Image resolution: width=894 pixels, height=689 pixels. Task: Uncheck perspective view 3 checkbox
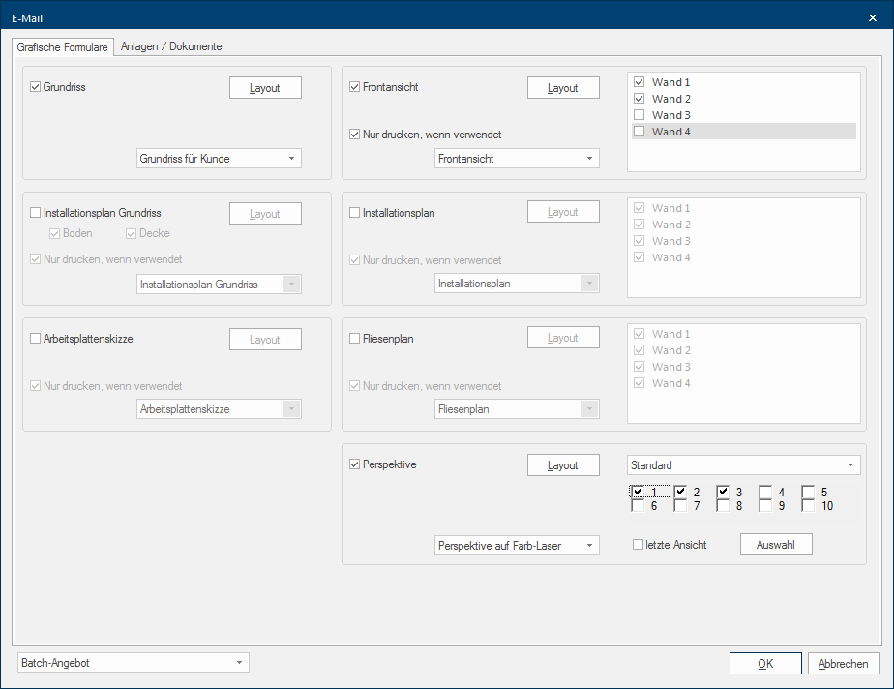(x=723, y=491)
